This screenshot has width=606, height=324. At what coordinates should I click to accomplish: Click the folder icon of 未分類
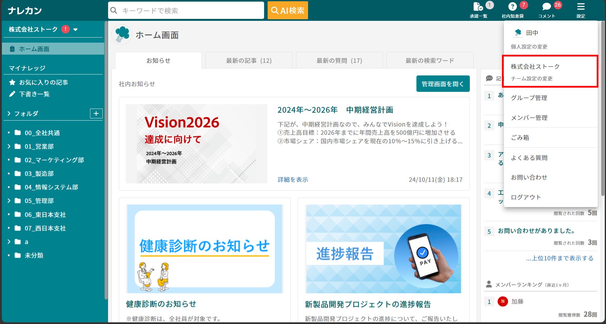click(x=18, y=255)
